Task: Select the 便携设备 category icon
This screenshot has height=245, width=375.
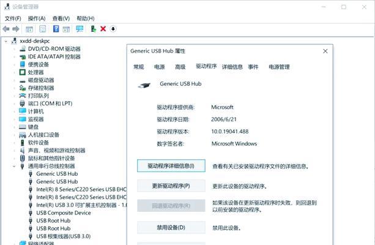Action: click(23, 64)
